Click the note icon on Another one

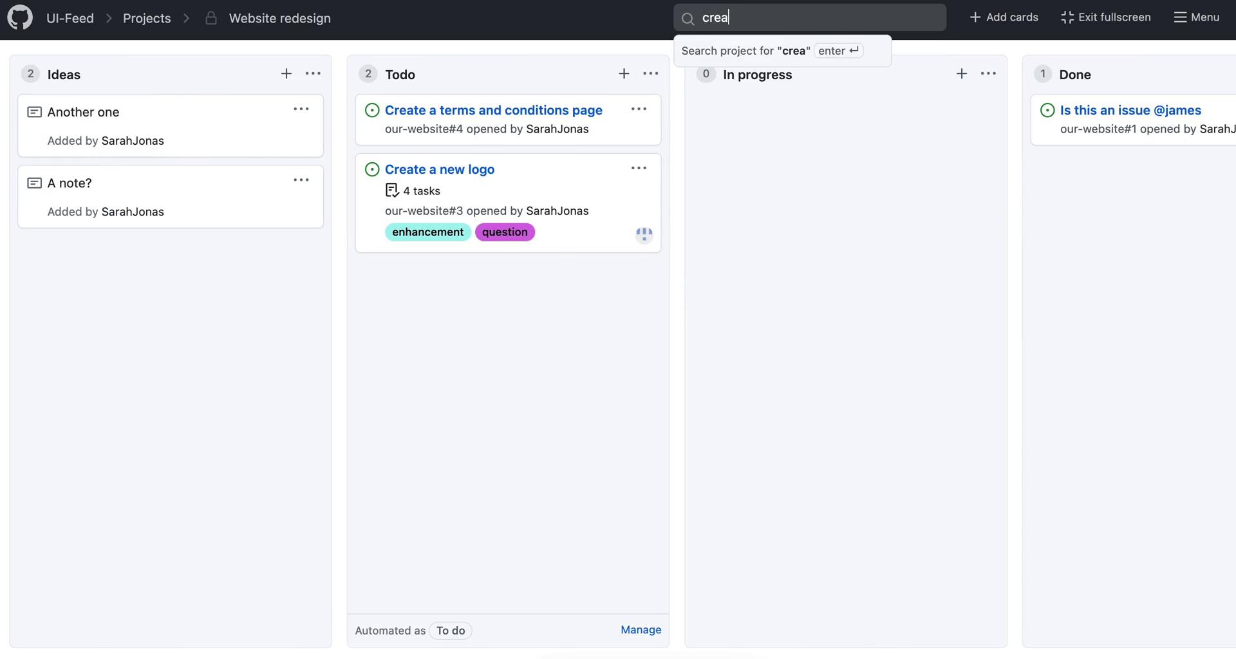(35, 112)
